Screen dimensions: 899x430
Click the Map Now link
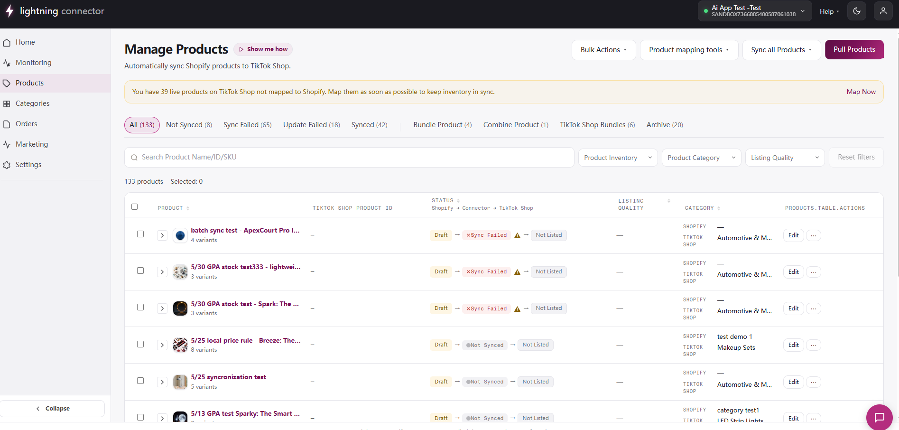861,92
